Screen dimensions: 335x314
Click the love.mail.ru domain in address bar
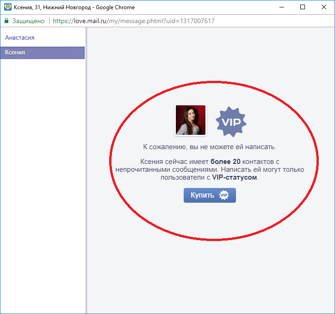88,21
